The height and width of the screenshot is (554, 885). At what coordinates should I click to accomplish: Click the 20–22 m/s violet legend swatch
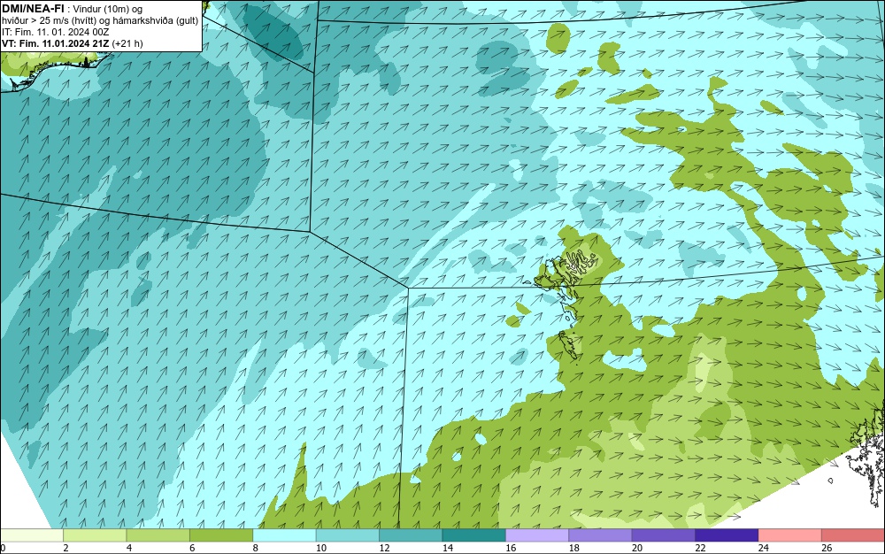pyautogui.click(x=664, y=535)
